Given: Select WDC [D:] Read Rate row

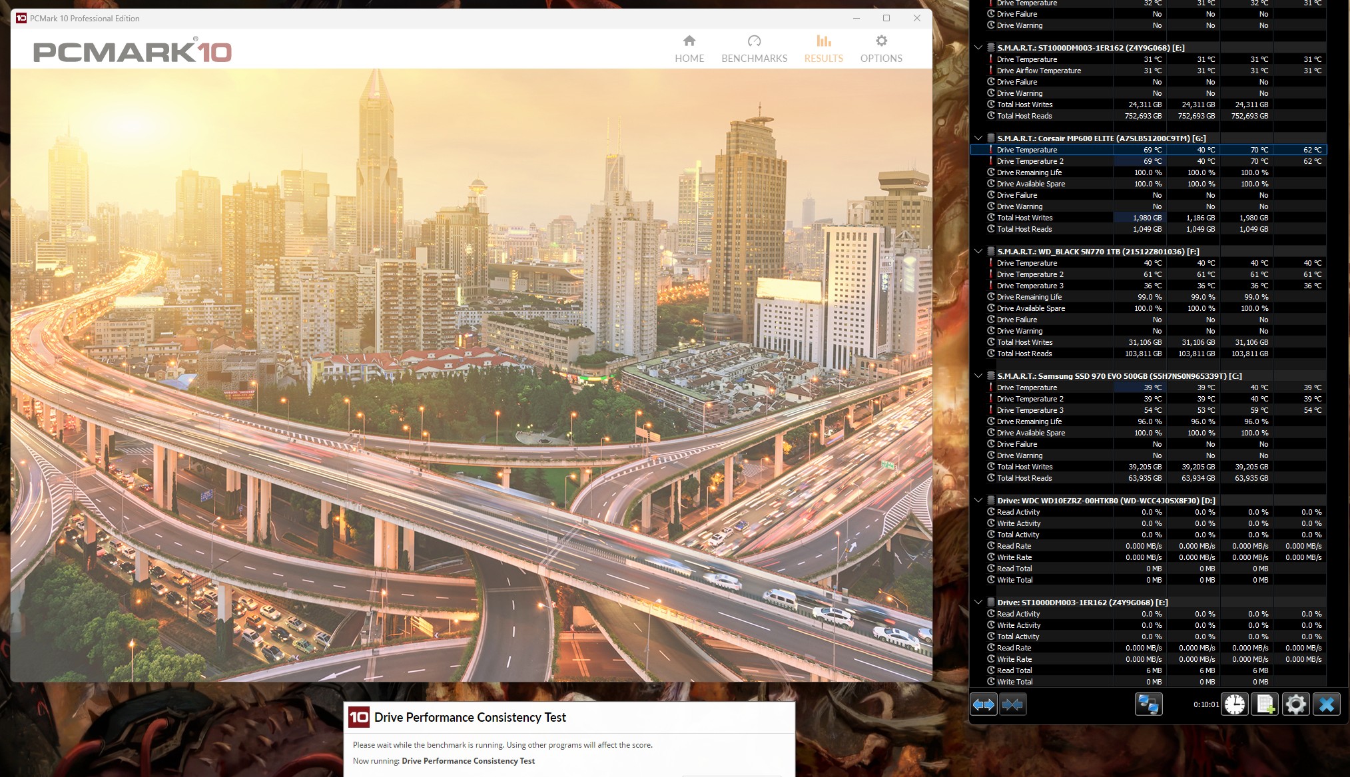Looking at the screenshot, I should click(x=1149, y=546).
